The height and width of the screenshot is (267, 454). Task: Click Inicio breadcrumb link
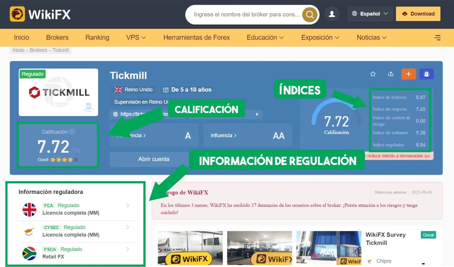point(18,50)
